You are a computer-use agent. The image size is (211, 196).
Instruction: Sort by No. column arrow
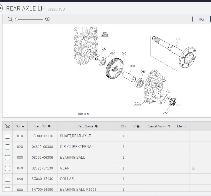coord(23,126)
